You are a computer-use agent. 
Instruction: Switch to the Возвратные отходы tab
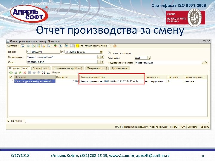(x=68, y=68)
